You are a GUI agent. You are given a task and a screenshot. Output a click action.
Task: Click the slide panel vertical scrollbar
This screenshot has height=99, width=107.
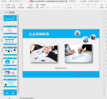[18, 54]
